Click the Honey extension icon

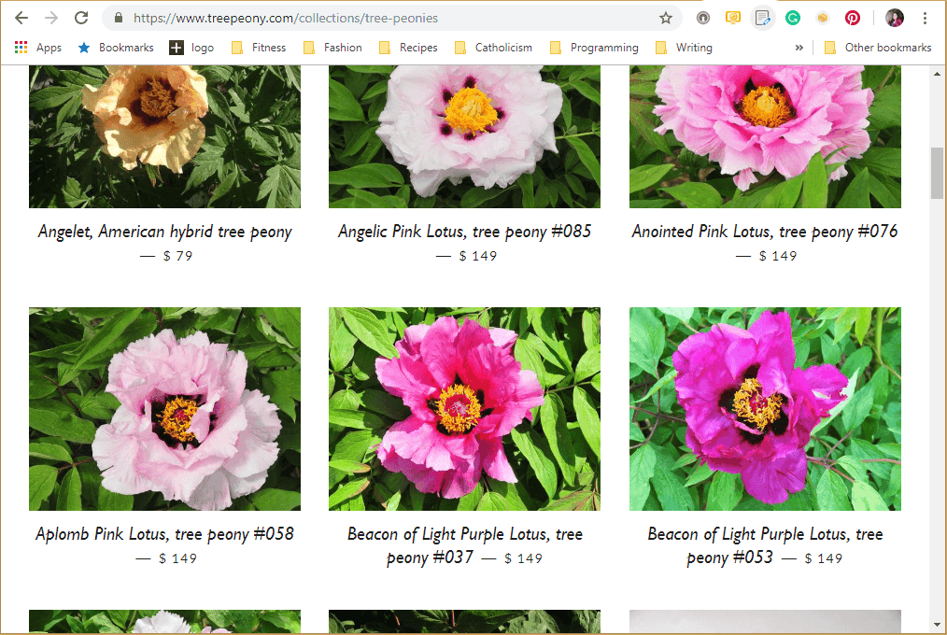click(x=823, y=18)
